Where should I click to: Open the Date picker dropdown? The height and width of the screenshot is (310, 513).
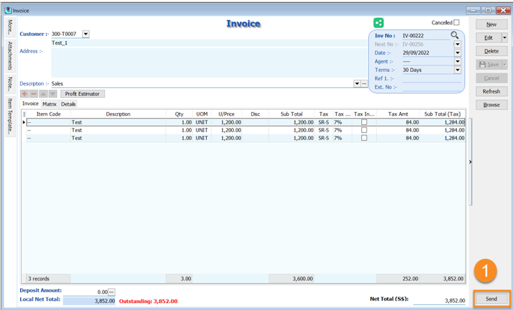click(x=458, y=53)
